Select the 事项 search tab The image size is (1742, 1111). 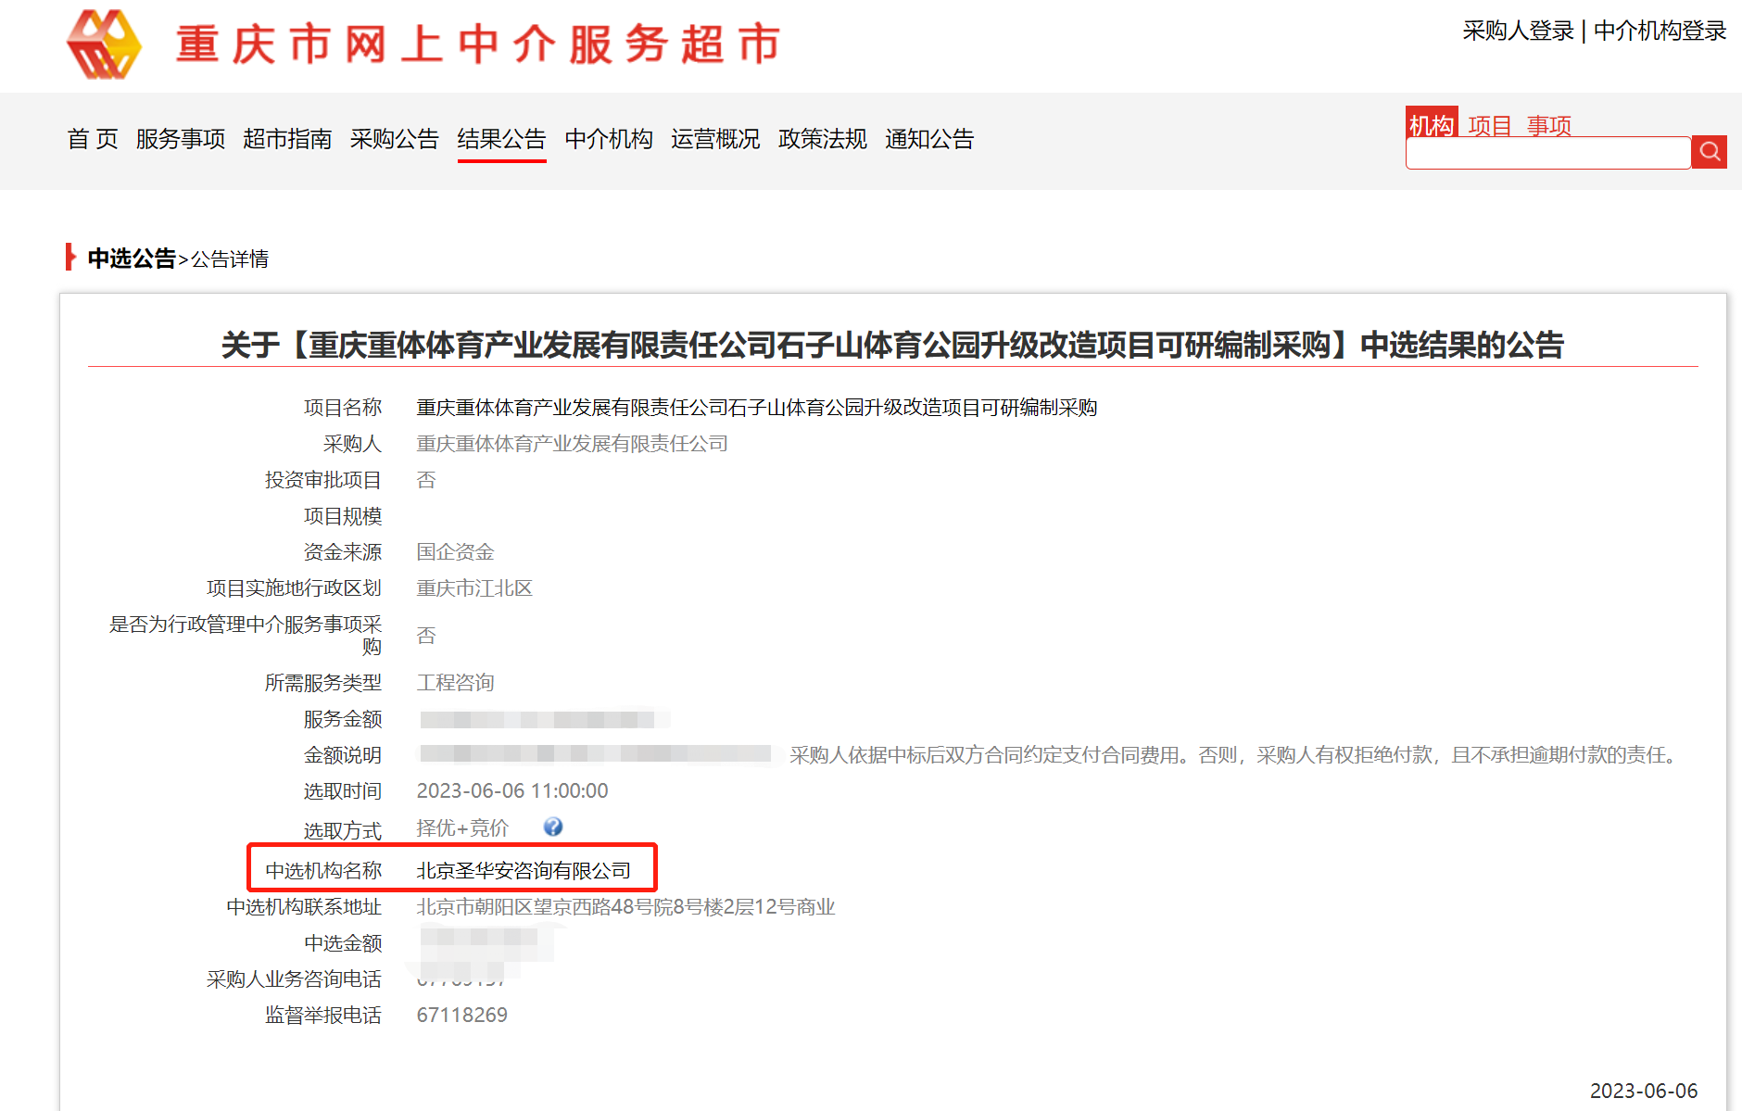tap(1549, 125)
